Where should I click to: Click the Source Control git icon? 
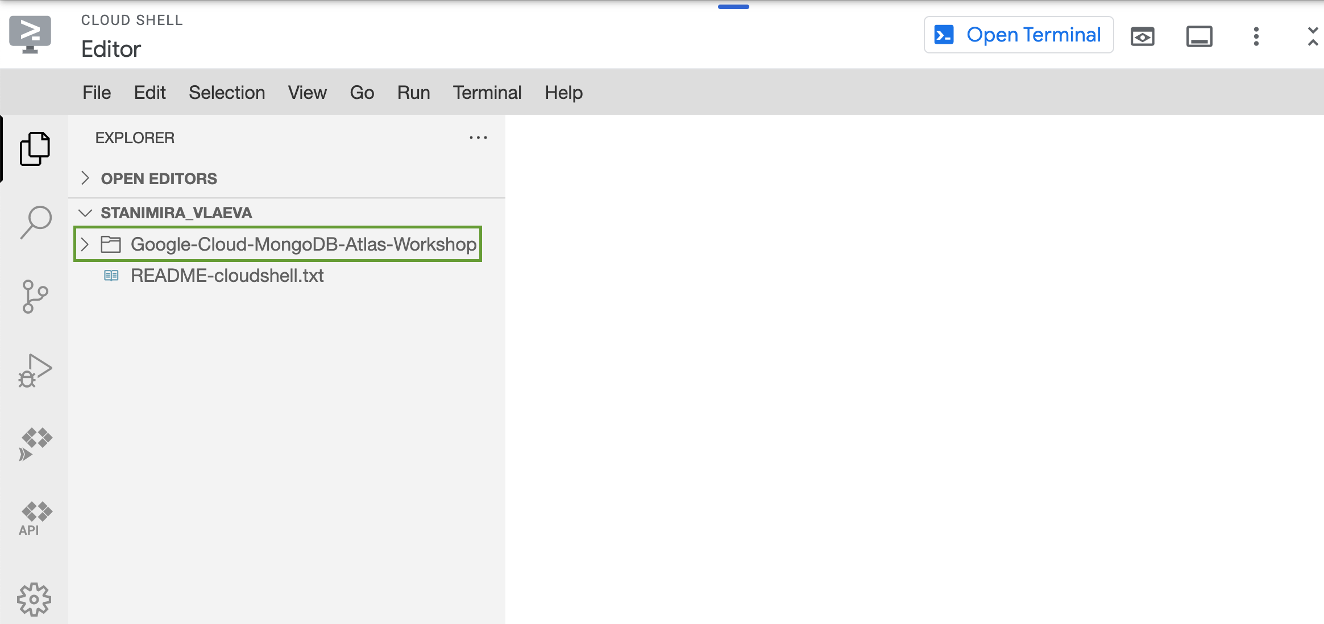click(34, 297)
